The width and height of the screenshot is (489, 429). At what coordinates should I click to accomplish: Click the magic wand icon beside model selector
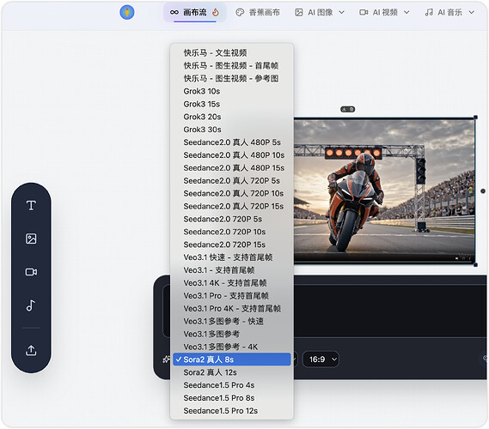[x=166, y=360]
